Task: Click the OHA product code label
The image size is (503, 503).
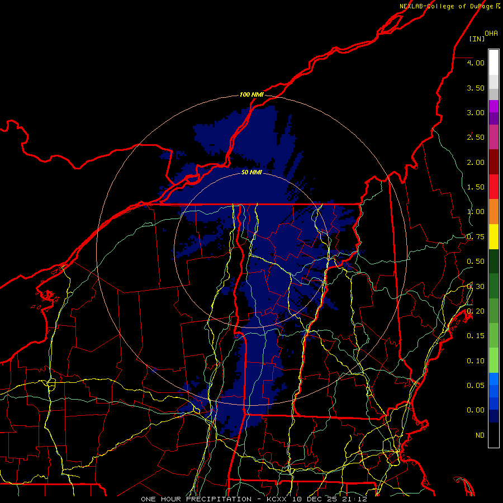Action: [x=491, y=33]
